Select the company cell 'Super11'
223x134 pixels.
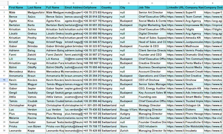[194, 12]
